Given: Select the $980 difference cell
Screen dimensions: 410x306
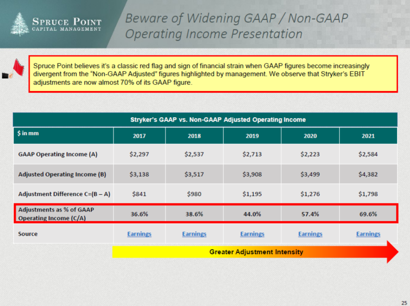Looking at the screenshot, I should [194, 194].
